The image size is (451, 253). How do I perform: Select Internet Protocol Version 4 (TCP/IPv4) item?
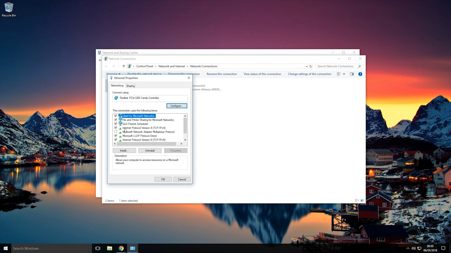(x=144, y=128)
